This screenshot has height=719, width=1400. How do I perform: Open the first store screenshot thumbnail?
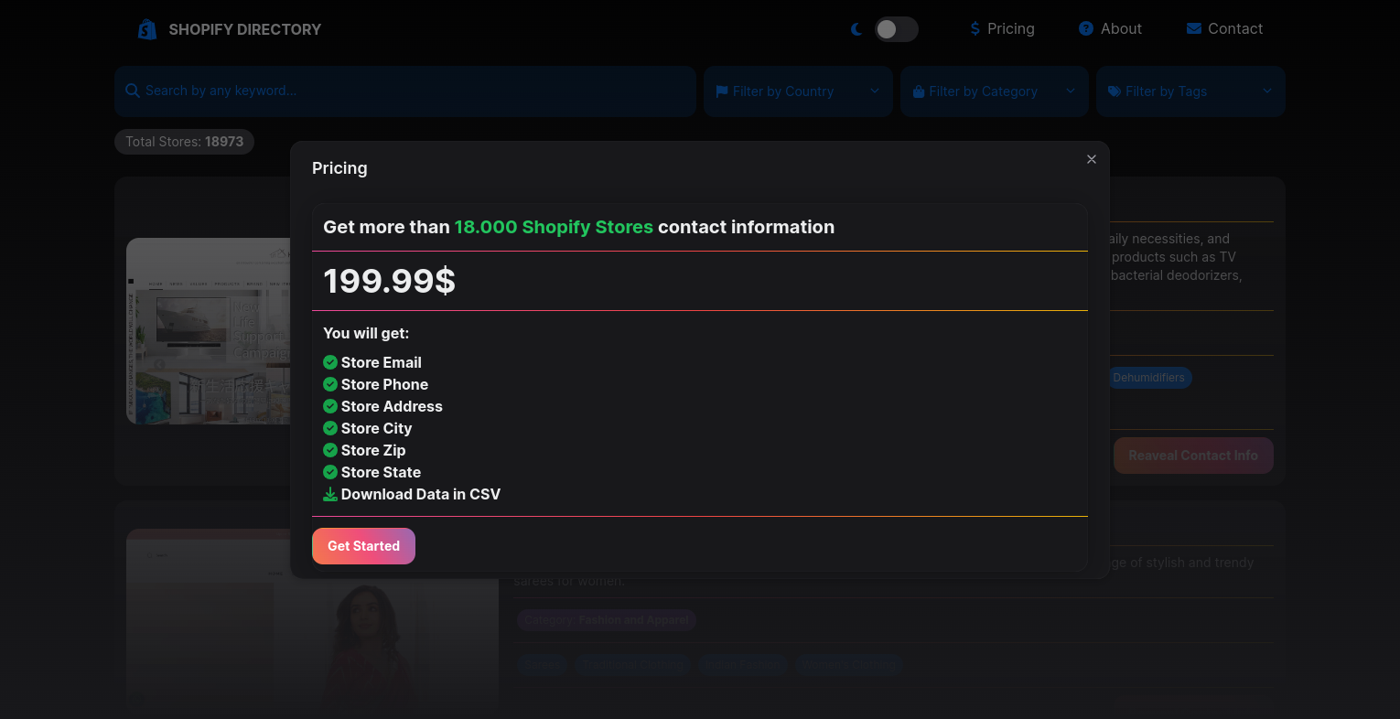(x=209, y=331)
